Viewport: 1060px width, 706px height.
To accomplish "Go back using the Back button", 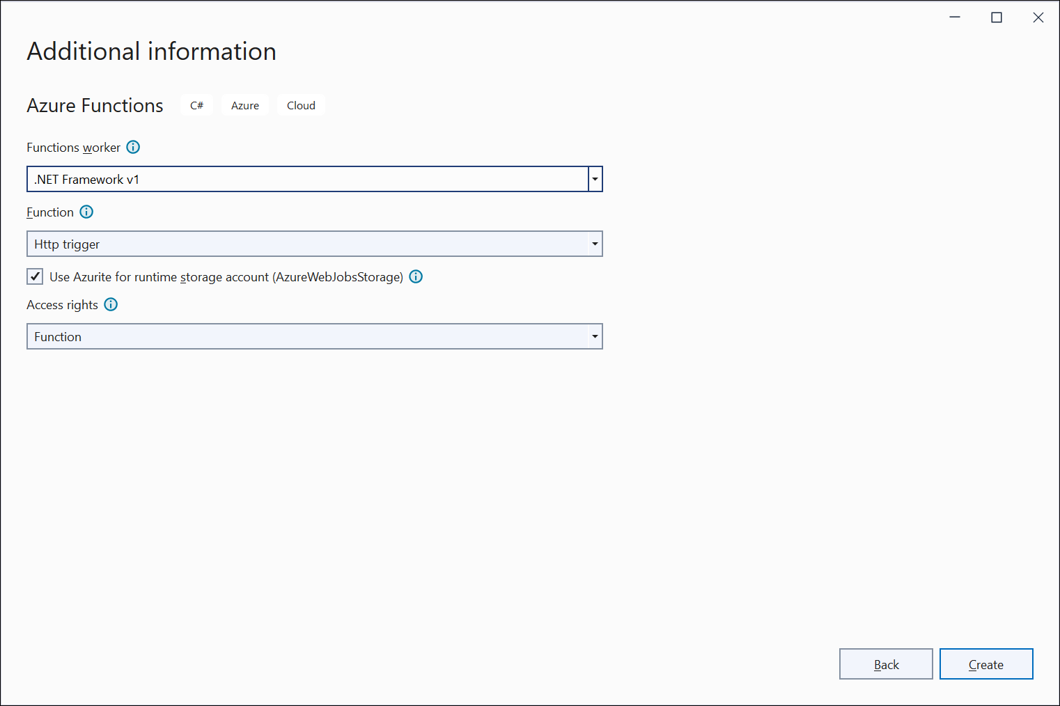I will click(x=886, y=664).
